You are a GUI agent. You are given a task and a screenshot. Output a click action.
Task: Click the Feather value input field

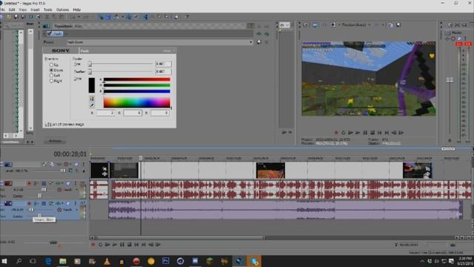coord(163,71)
